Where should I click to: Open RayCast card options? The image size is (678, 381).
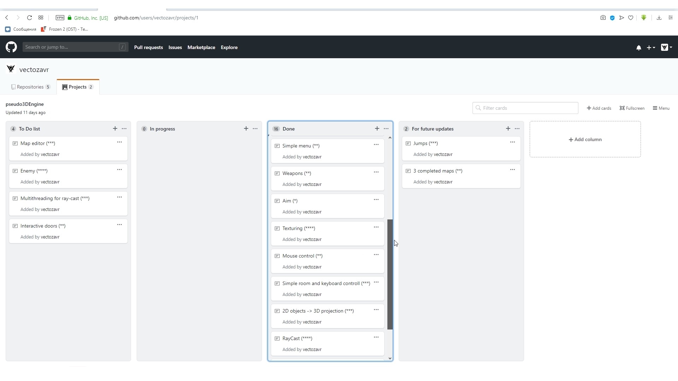coord(376,337)
